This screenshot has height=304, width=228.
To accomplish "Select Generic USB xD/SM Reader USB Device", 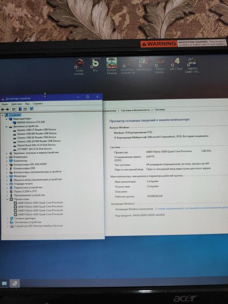I will point(39,141).
